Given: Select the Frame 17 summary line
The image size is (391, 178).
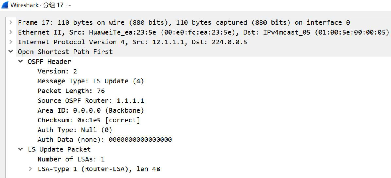Looking at the screenshot, I should pos(184,22).
